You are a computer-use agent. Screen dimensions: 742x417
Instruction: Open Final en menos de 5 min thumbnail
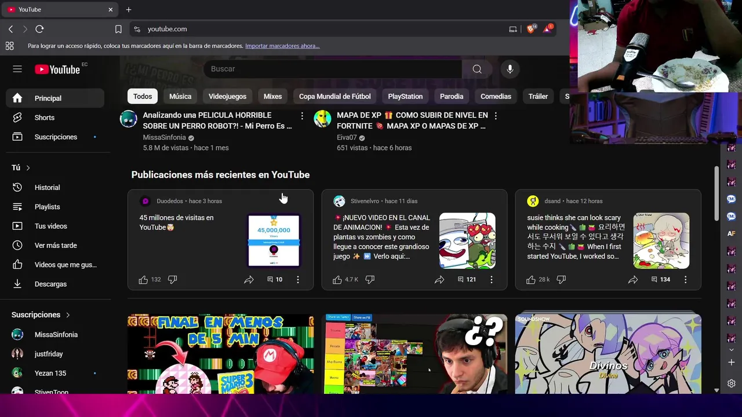(x=220, y=354)
